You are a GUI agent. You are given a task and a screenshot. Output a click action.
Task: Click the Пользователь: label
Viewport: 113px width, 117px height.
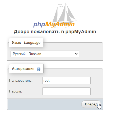tap(21, 80)
